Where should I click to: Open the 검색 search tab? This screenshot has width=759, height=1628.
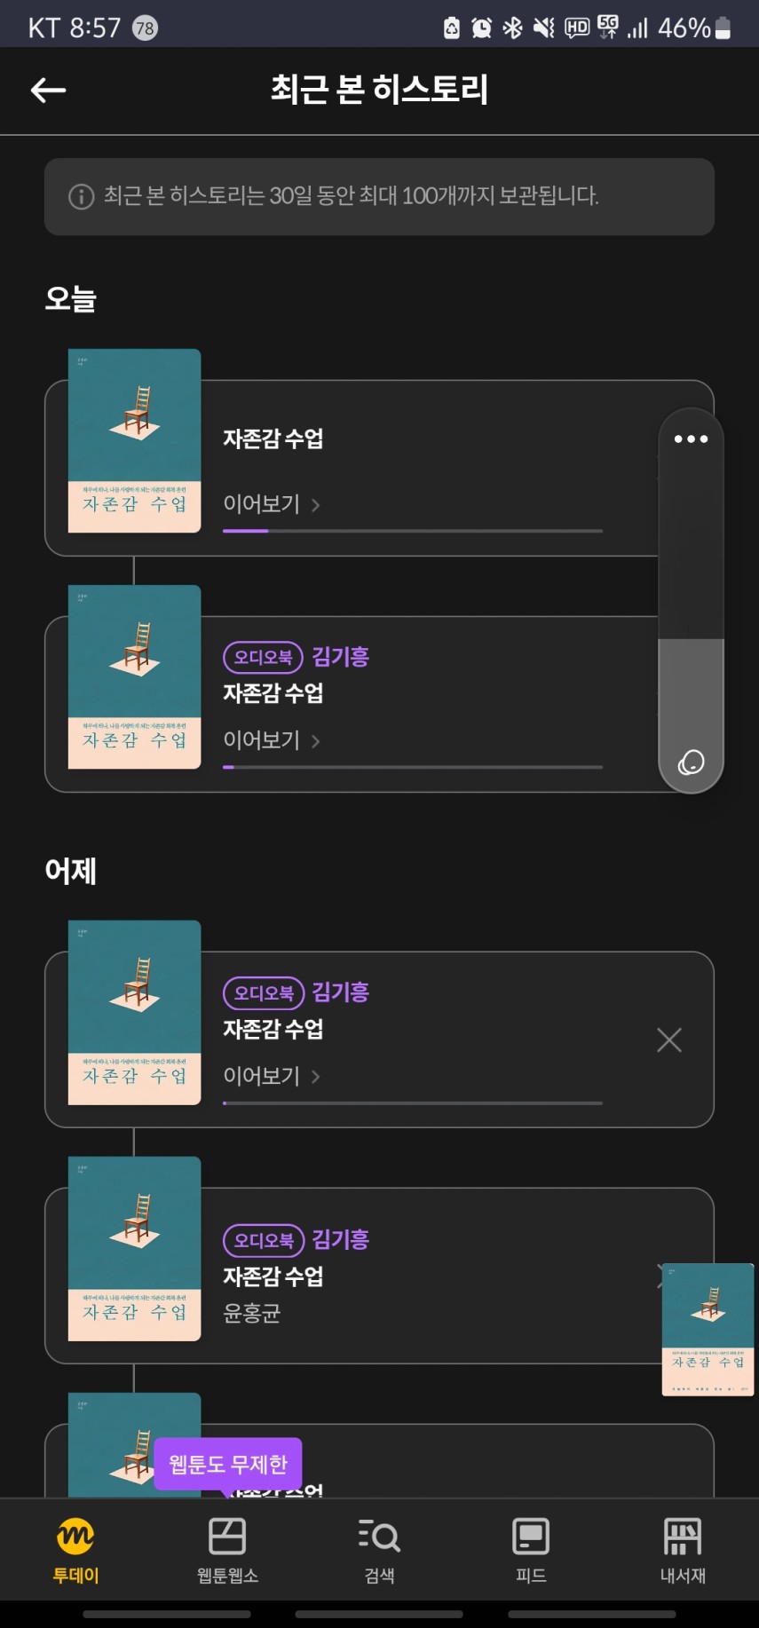point(379,1550)
